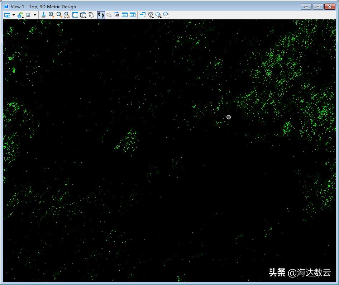The height and width of the screenshot is (285, 339).
Task: Open the Change View Perspective tool
Action: pos(151,15)
